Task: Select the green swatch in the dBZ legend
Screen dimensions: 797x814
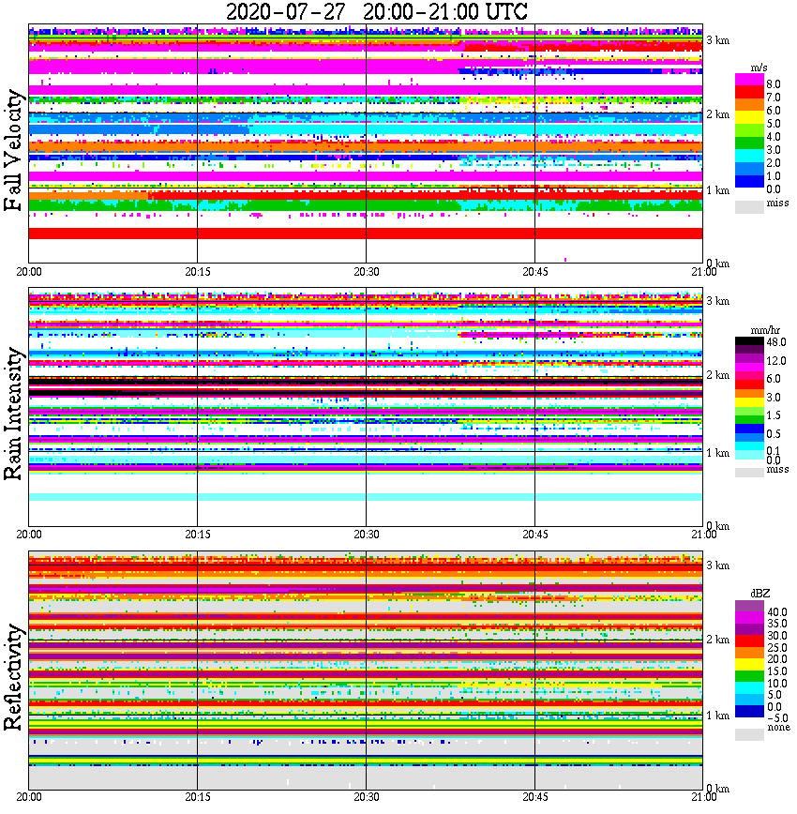Action: (x=750, y=676)
